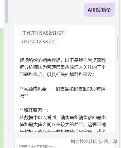
Task: Click the 况** text line
Action: click(x=24, y=96)
